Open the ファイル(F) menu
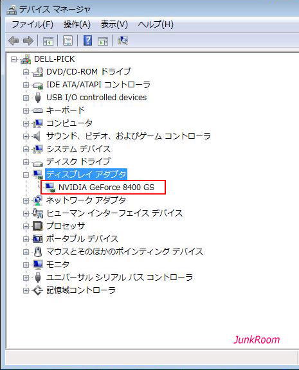The width and height of the screenshot is (299, 370). 32,24
